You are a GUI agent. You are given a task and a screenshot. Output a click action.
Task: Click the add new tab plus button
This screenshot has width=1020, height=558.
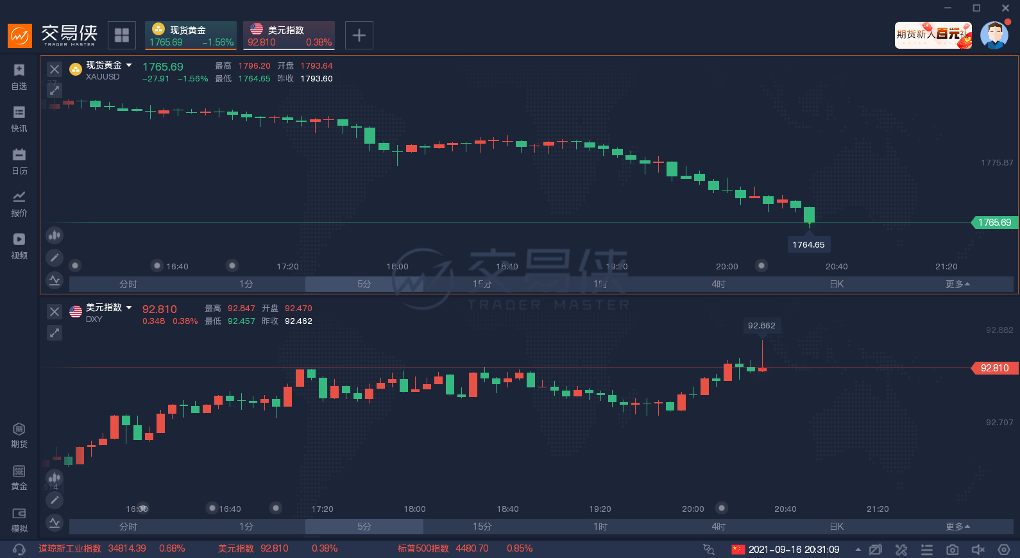(359, 35)
